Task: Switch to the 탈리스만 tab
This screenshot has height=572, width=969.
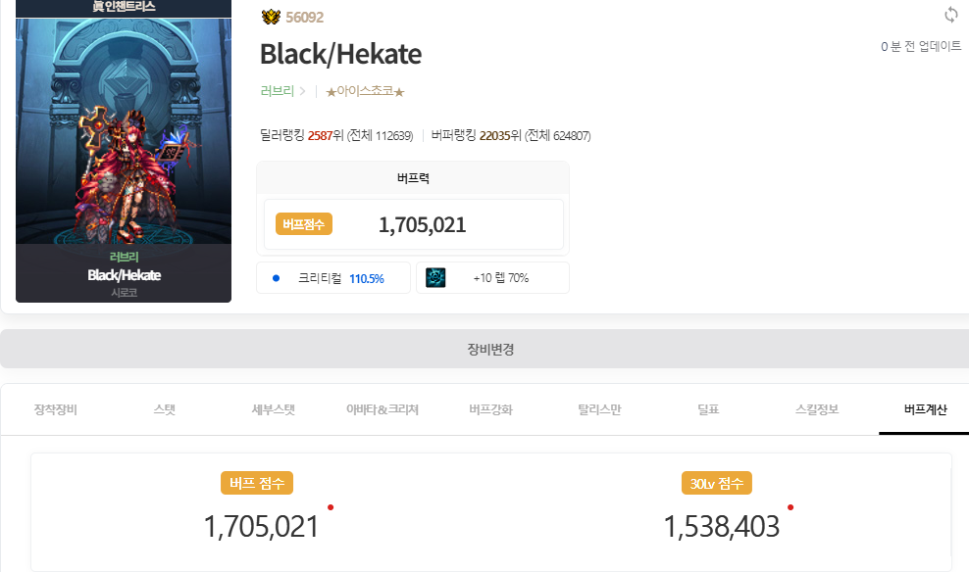Action: coord(599,409)
